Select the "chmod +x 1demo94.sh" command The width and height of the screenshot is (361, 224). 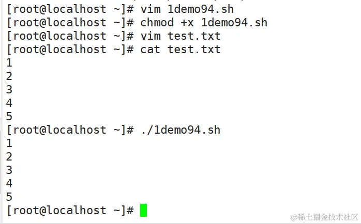[204, 23]
